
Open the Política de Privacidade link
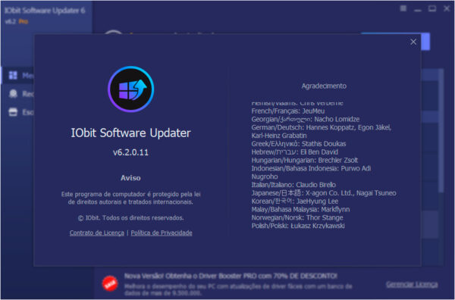click(x=162, y=233)
